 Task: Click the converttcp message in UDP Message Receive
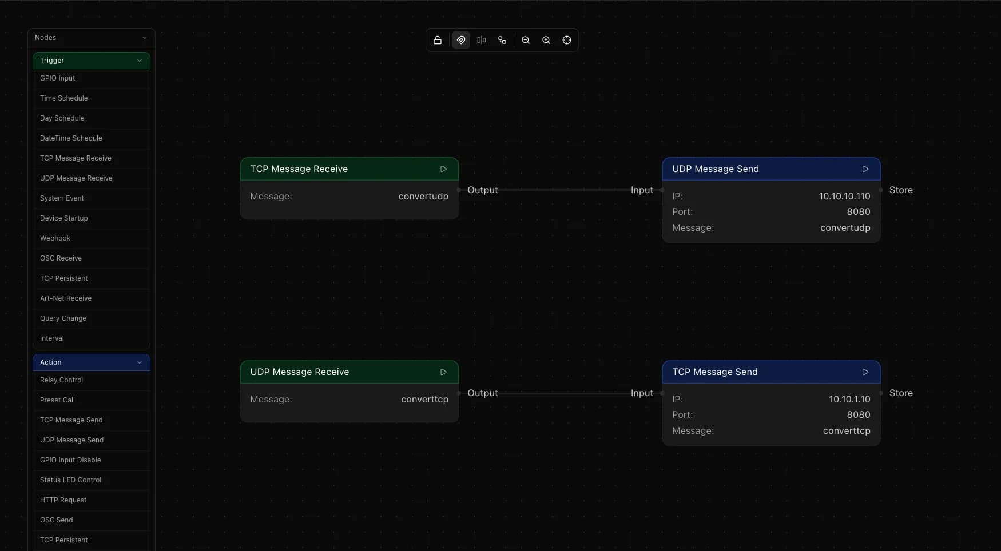[x=424, y=400]
